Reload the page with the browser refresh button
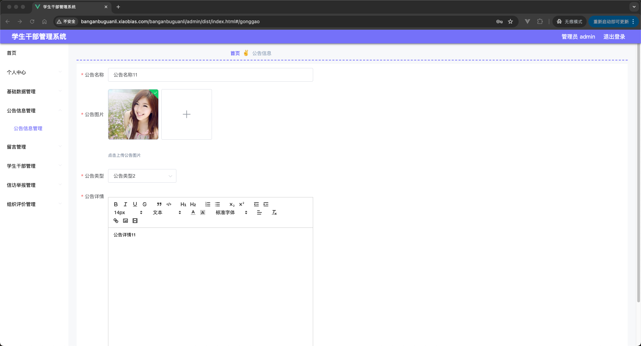641x346 pixels. pos(32,22)
